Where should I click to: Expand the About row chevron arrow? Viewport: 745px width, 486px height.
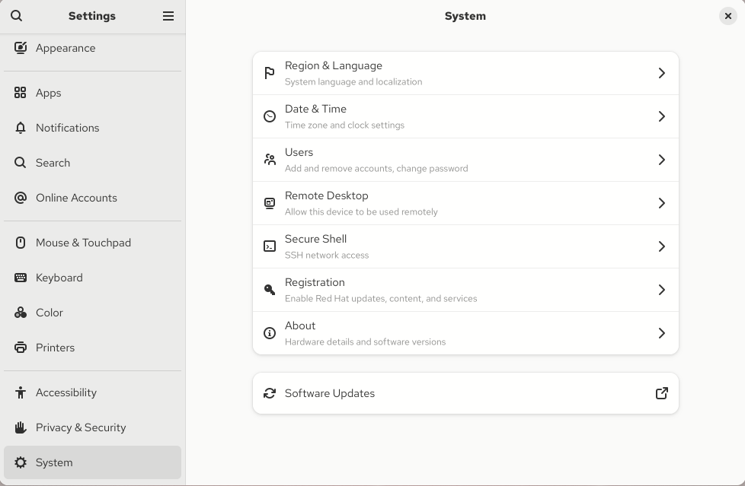point(661,333)
